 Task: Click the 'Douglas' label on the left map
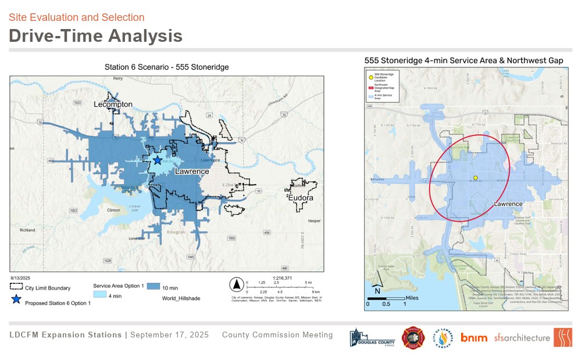click(176, 232)
